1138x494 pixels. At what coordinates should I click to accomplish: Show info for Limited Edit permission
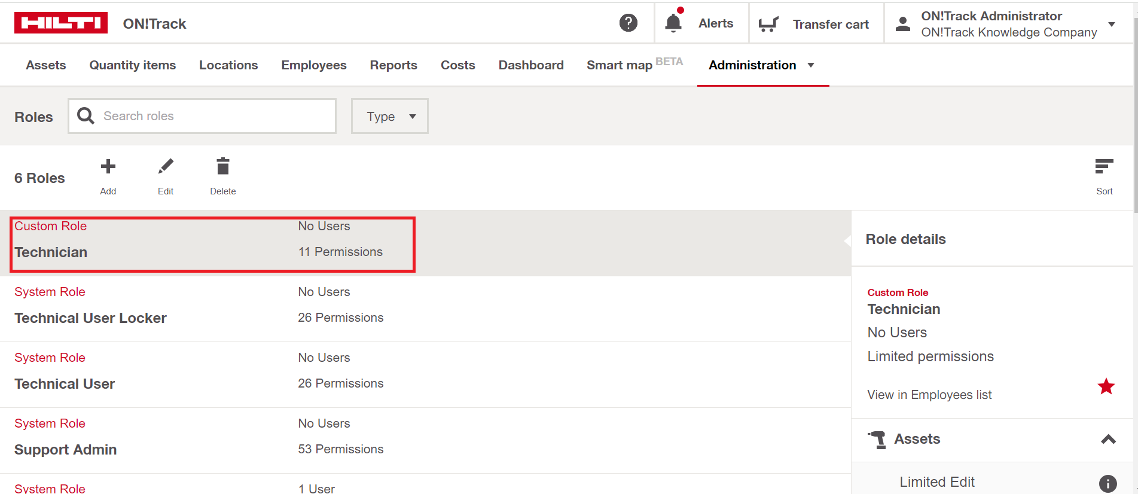(x=1108, y=483)
